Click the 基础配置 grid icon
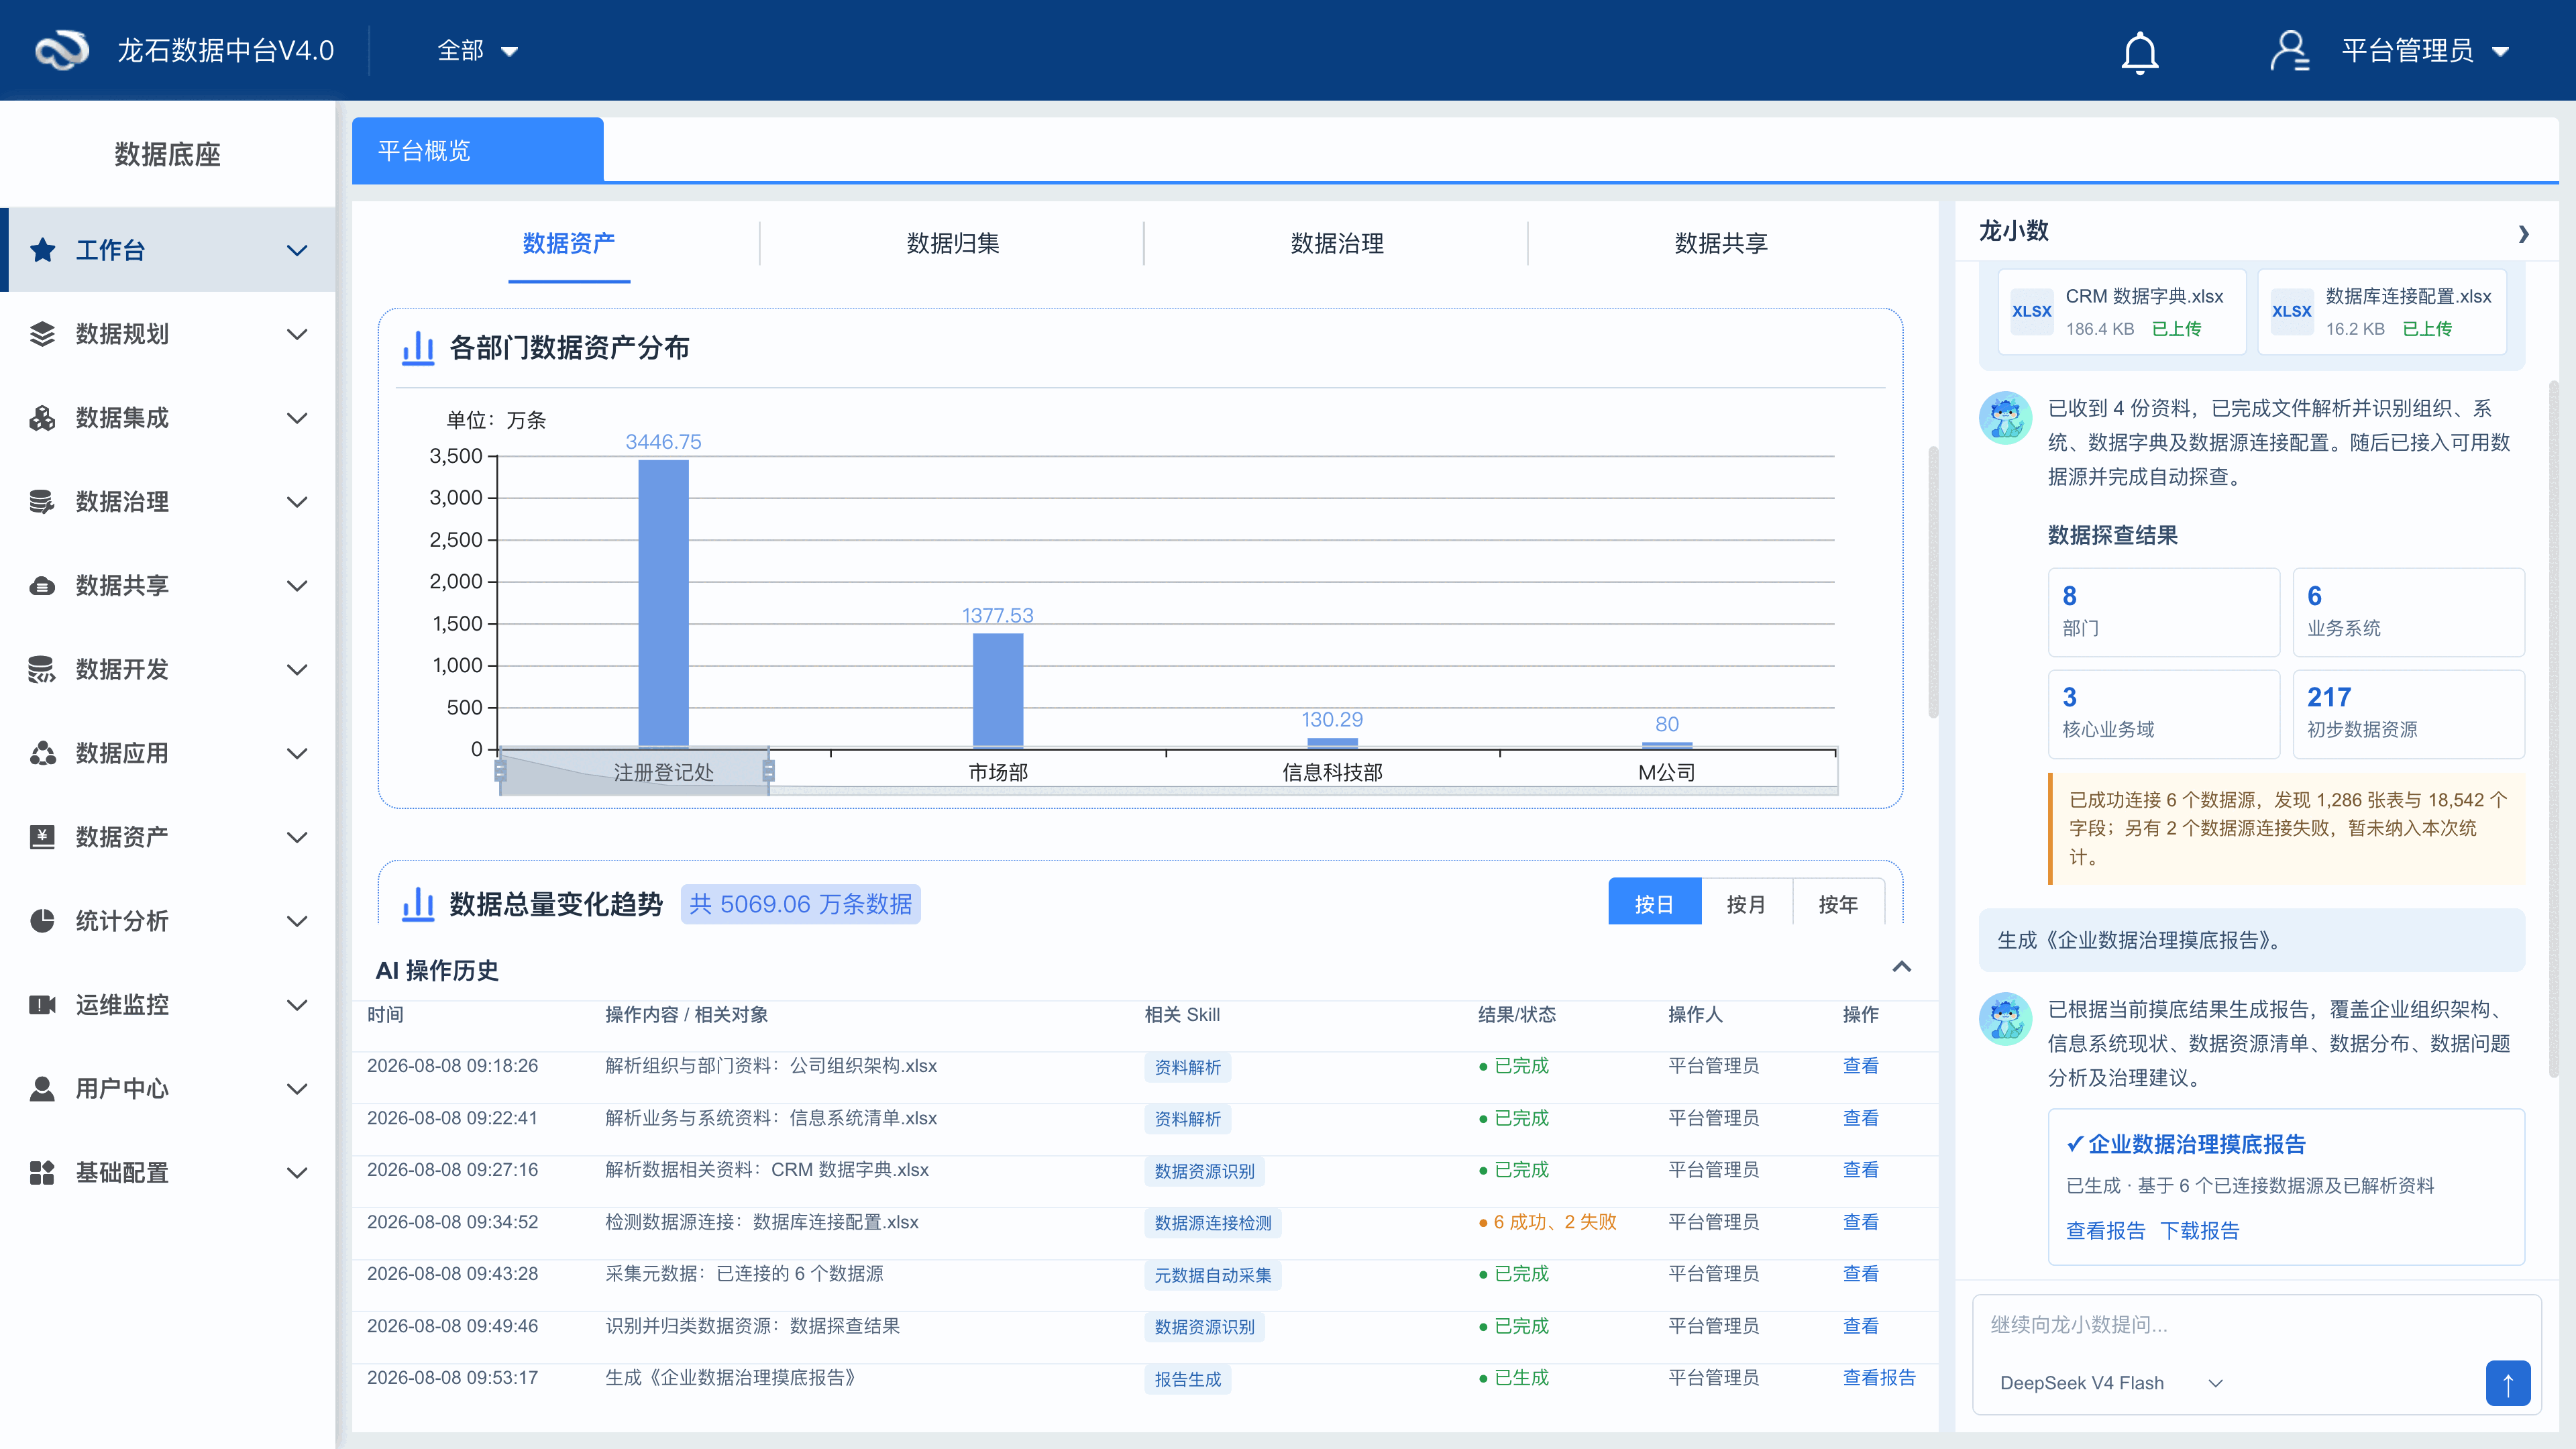This screenshot has height=1449, width=2576. [42, 1173]
